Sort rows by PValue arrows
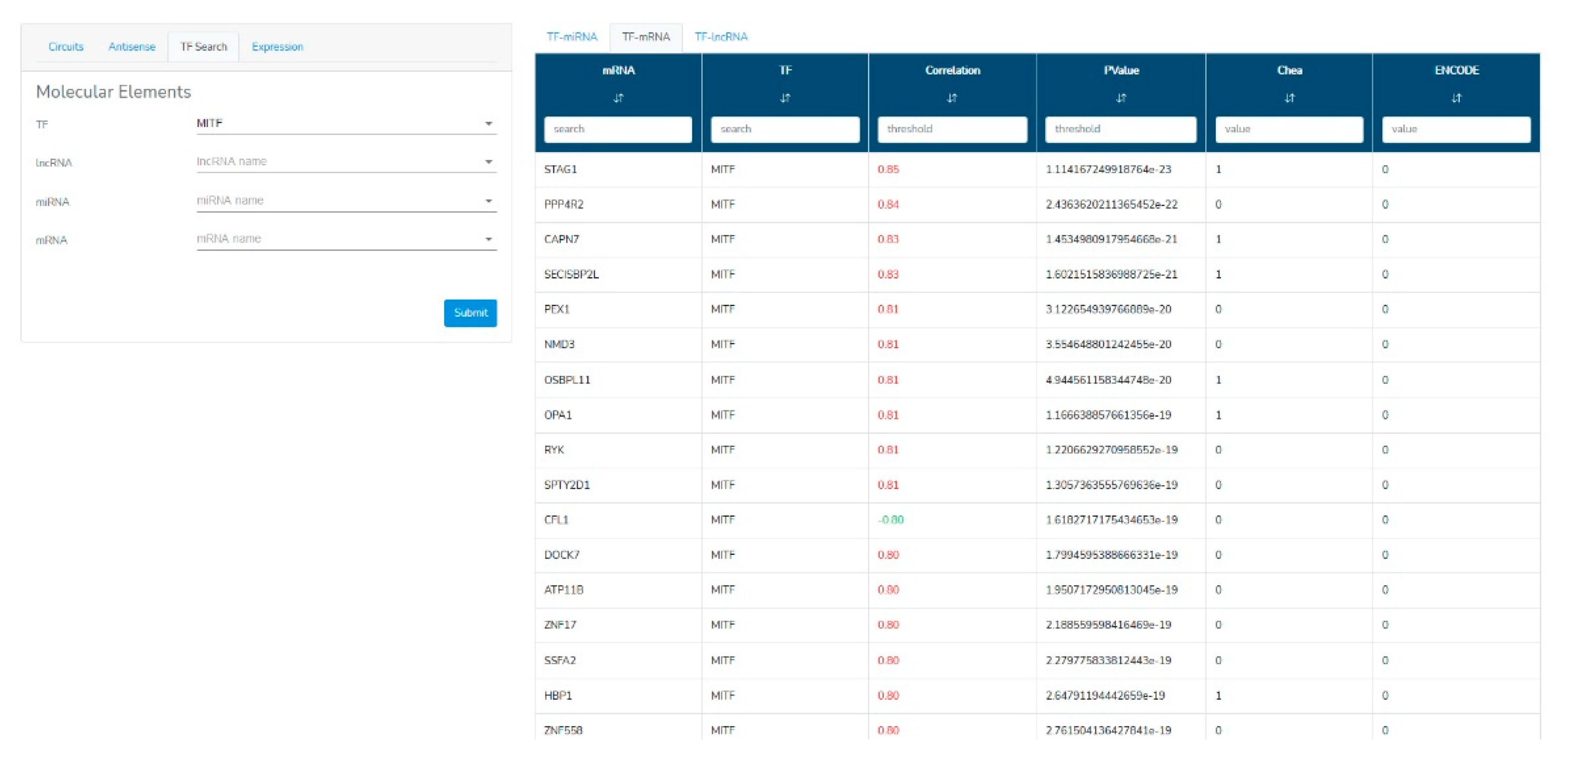This screenshot has height=759, width=1569. [x=1121, y=97]
